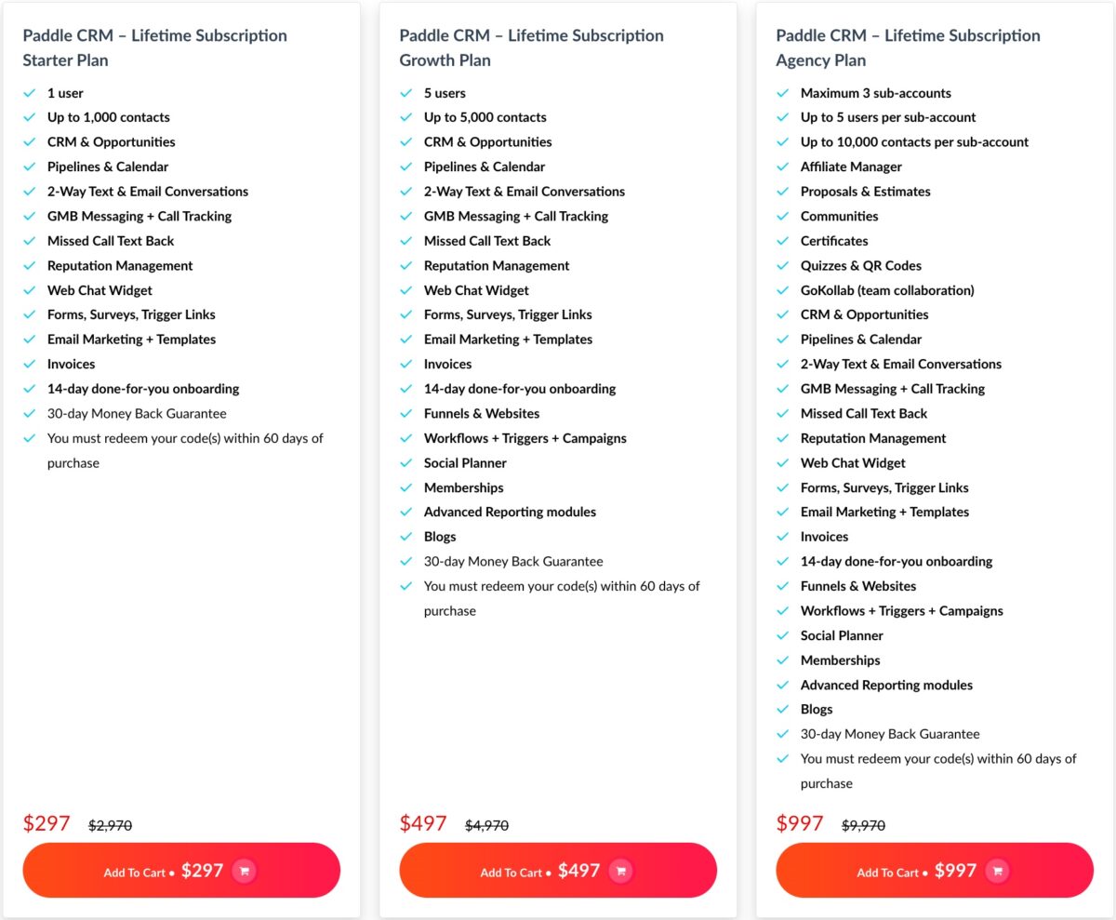Click cart icon on Agency $997 button
Viewport: 1116px width, 920px height.
click(997, 871)
